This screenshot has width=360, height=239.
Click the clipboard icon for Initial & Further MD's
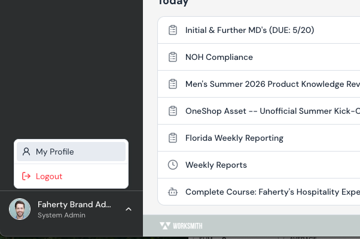click(173, 30)
